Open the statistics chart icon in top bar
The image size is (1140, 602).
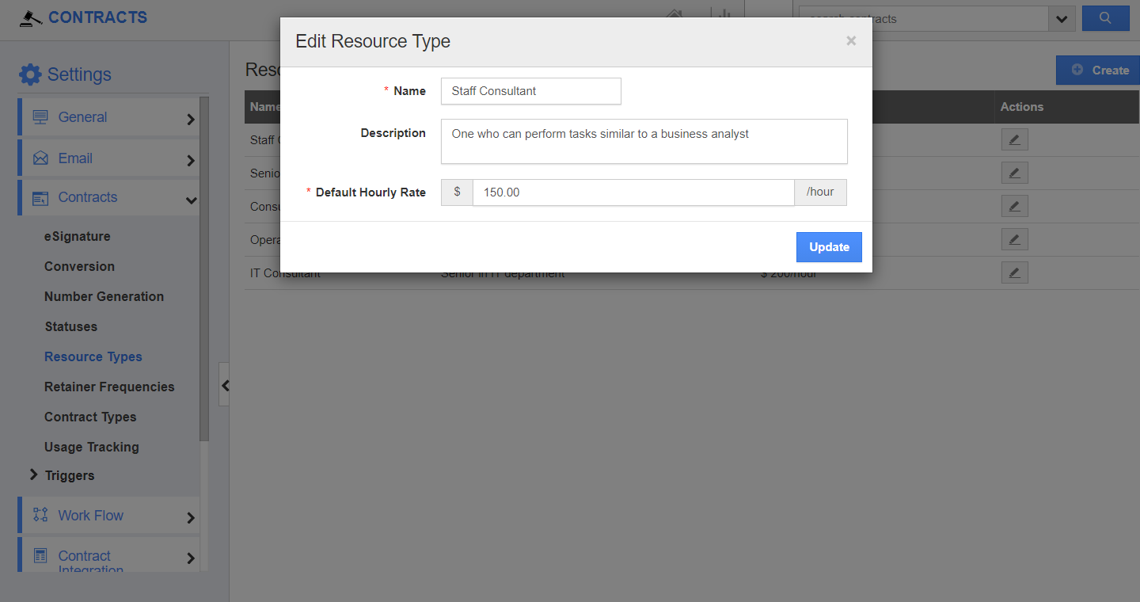coord(724,13)
